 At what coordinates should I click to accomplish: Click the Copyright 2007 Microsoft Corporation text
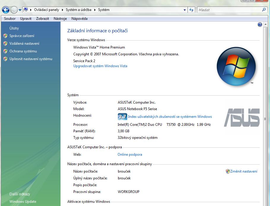tap(126, 54)
